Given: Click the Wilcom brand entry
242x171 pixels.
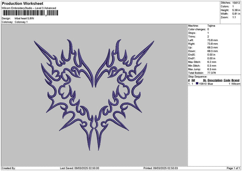Looking at the screenshot, I should 236,84.
